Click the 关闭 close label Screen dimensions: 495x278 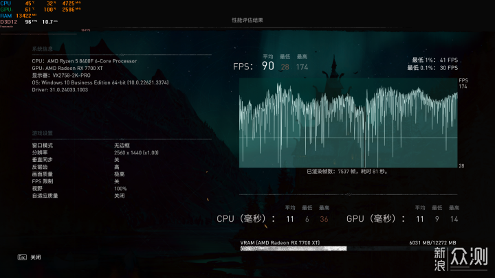click(x=36, y=257)
